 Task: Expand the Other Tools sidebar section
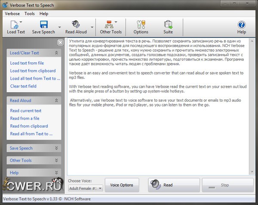[56, 160]
